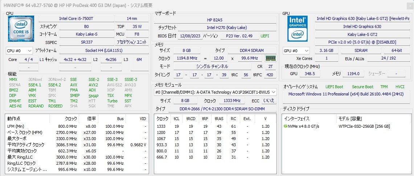414x176 pixels.
Task: Click the green NVMe drive status icon
Action: 285,126
